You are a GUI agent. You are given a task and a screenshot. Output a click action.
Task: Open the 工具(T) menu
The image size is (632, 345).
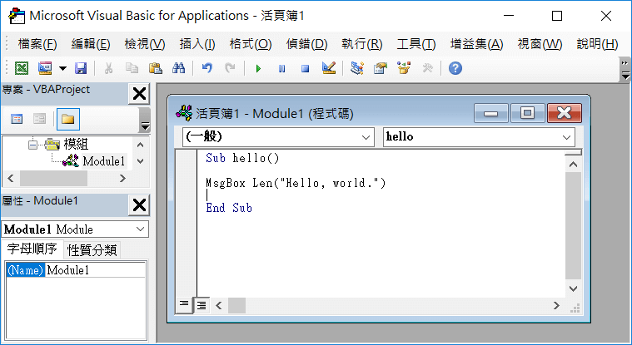(x=416, y=44)
